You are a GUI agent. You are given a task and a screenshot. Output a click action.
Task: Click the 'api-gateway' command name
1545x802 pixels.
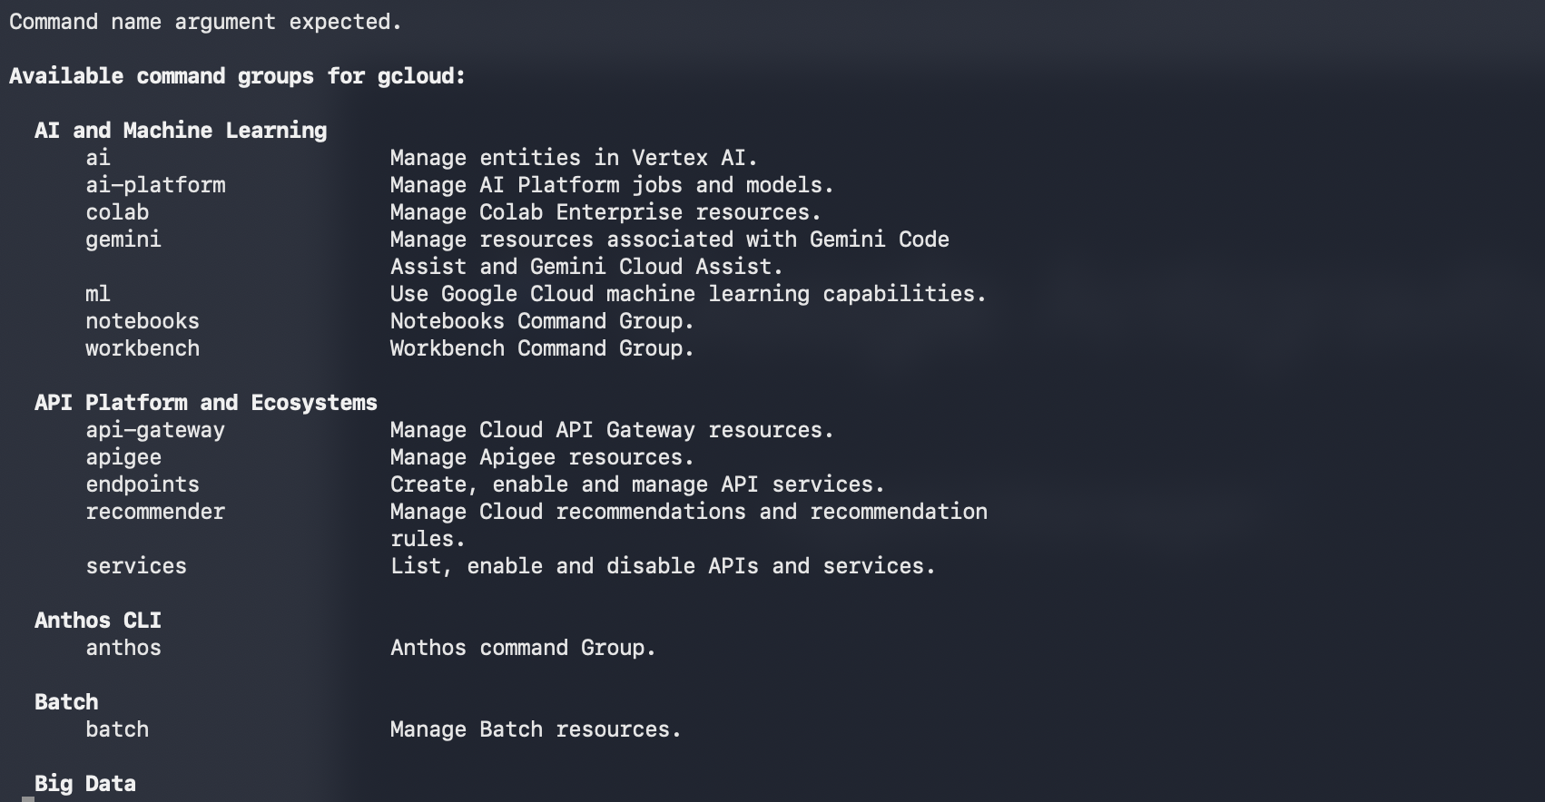pyautogui.click(x=155, y=430)
